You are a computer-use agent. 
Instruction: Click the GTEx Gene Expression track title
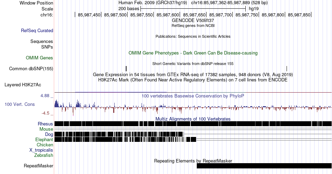click(x=193, y=74)
